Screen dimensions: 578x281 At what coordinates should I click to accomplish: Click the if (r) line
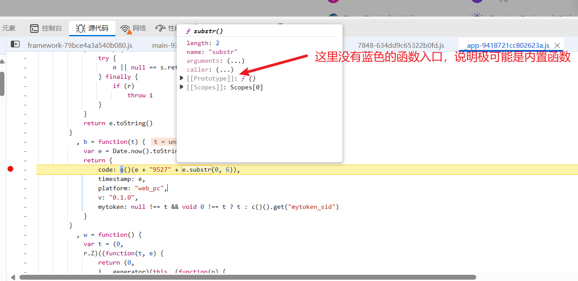click(x=123, y=86)
